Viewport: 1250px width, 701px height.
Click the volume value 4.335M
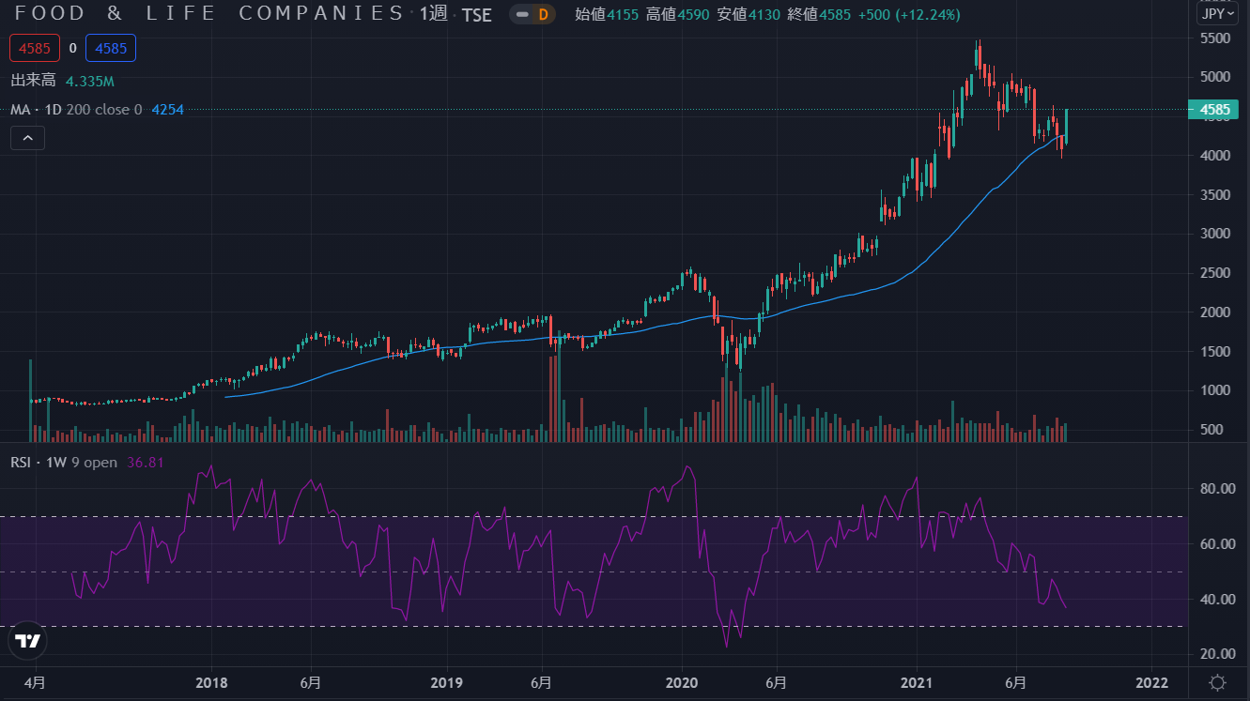90,83
